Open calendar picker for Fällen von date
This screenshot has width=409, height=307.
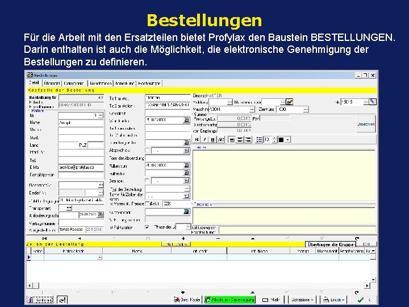(186, 165)
